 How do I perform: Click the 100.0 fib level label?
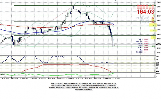coord(154,46)
